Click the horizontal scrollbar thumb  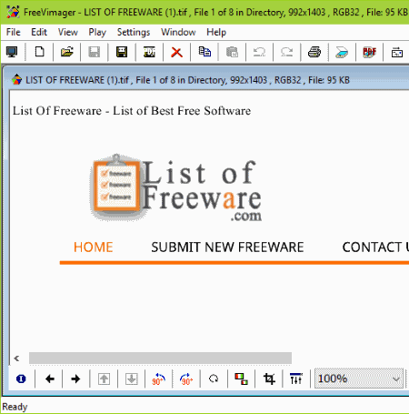pos(160,358)
